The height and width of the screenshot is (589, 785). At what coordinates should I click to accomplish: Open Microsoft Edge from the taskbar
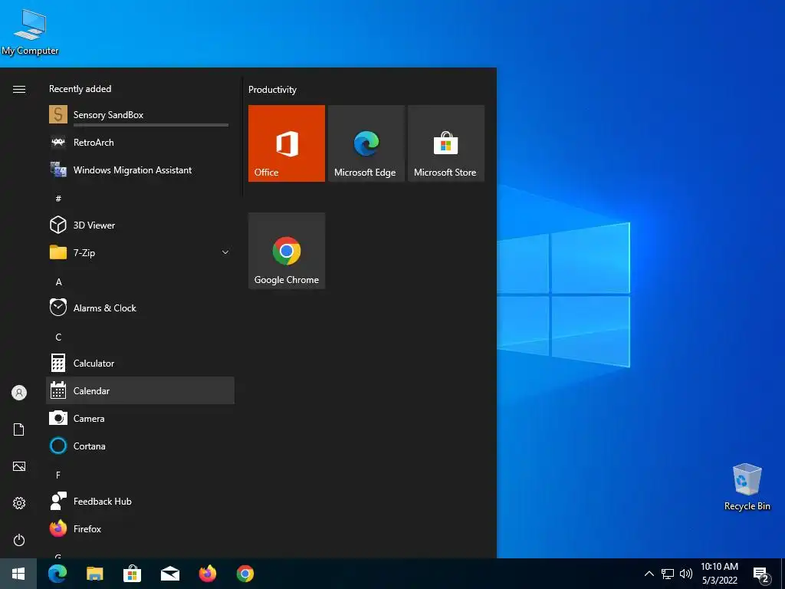(57, 574)
